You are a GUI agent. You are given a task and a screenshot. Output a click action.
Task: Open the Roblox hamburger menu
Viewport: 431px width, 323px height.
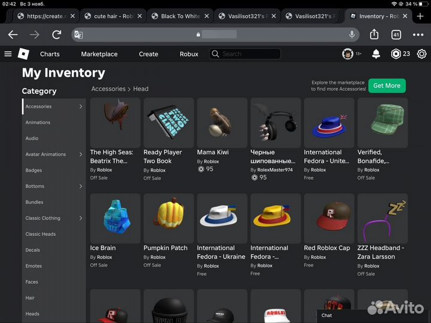(x=8, y=54)
